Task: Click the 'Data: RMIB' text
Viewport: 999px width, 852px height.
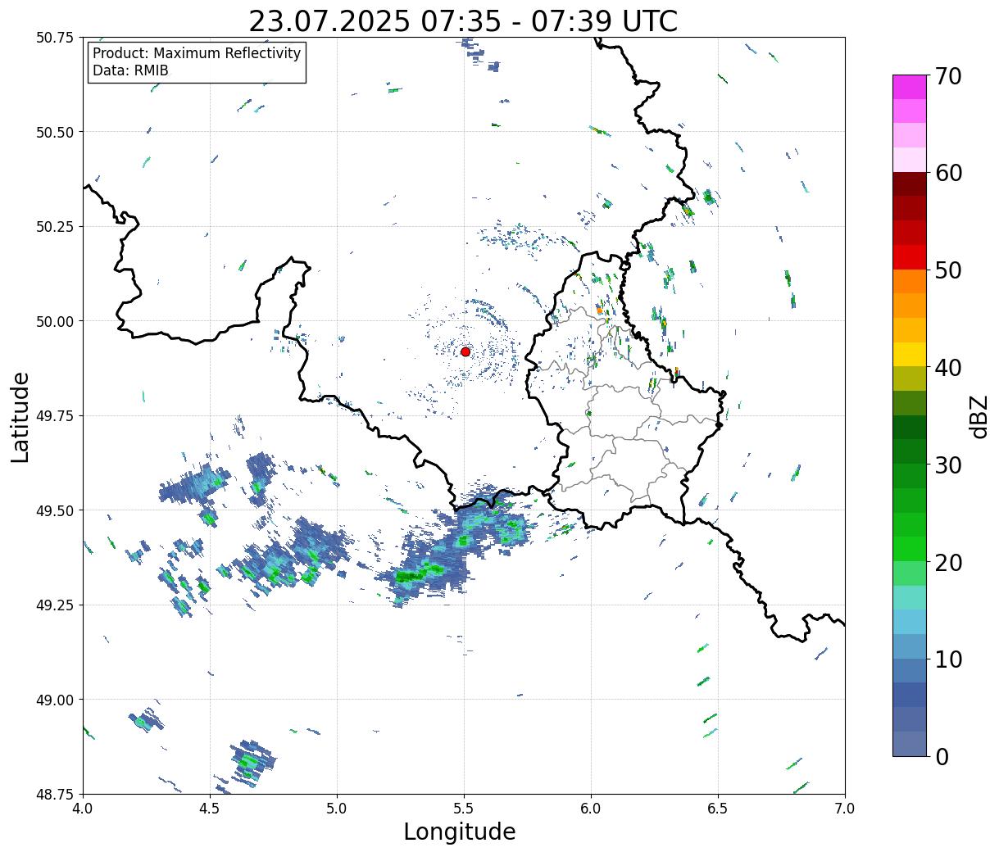Action: point(130,71)
